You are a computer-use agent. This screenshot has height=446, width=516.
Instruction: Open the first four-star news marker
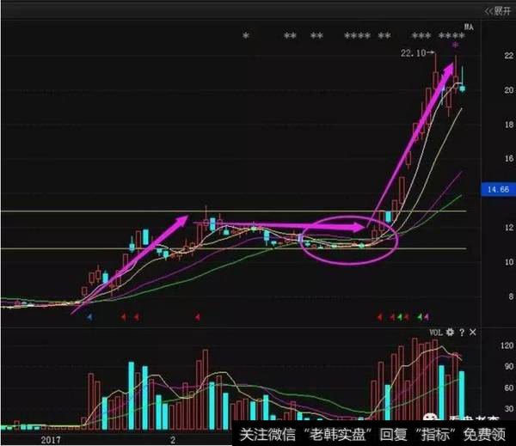(x=358, y=35)
